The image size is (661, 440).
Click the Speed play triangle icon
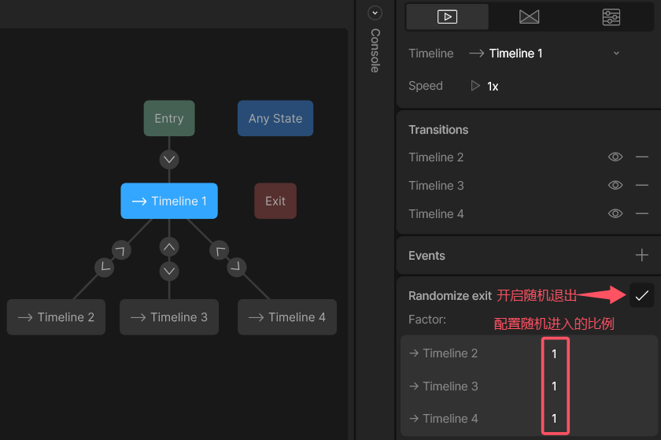coord(475,86)
